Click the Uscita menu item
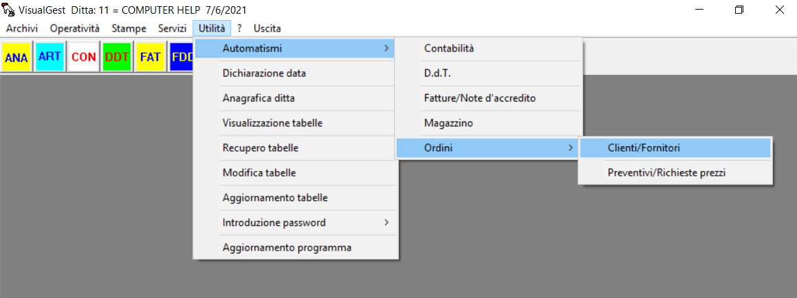Screen dimensions: 797x298 coord(268,28)
